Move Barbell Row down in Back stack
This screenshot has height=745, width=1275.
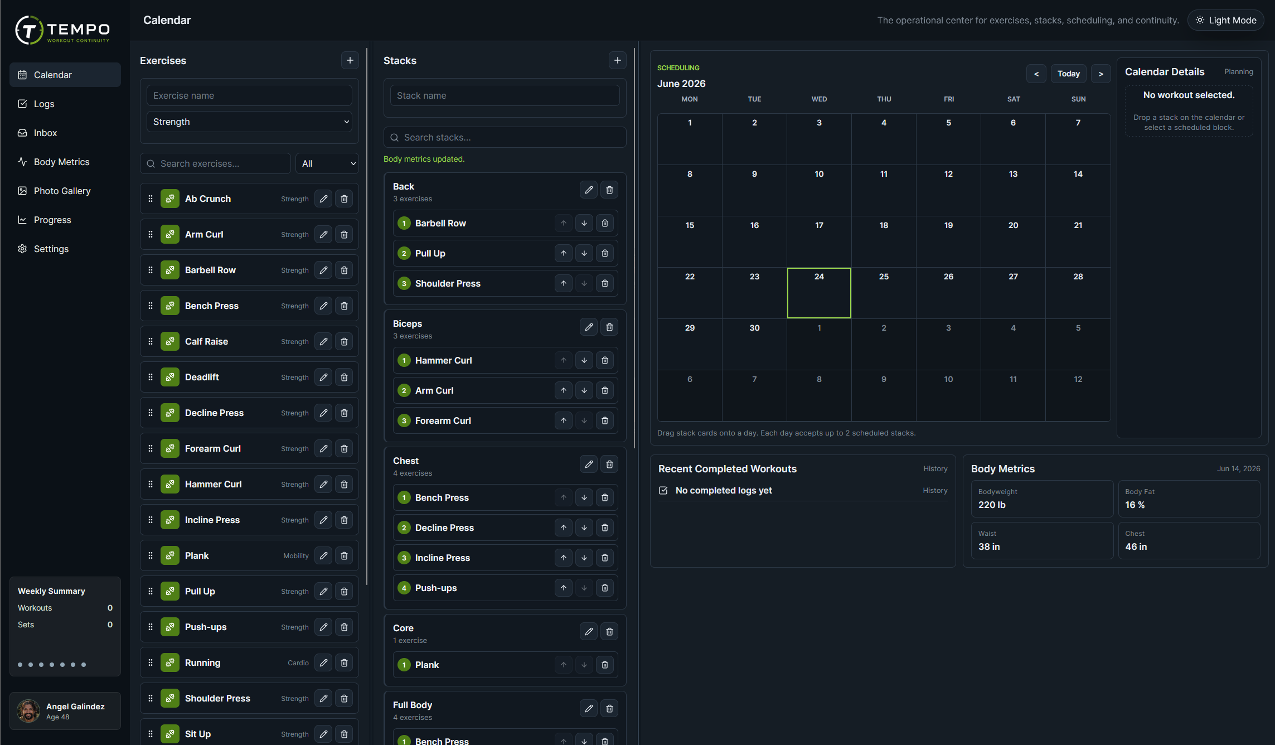tap(584, 223)
